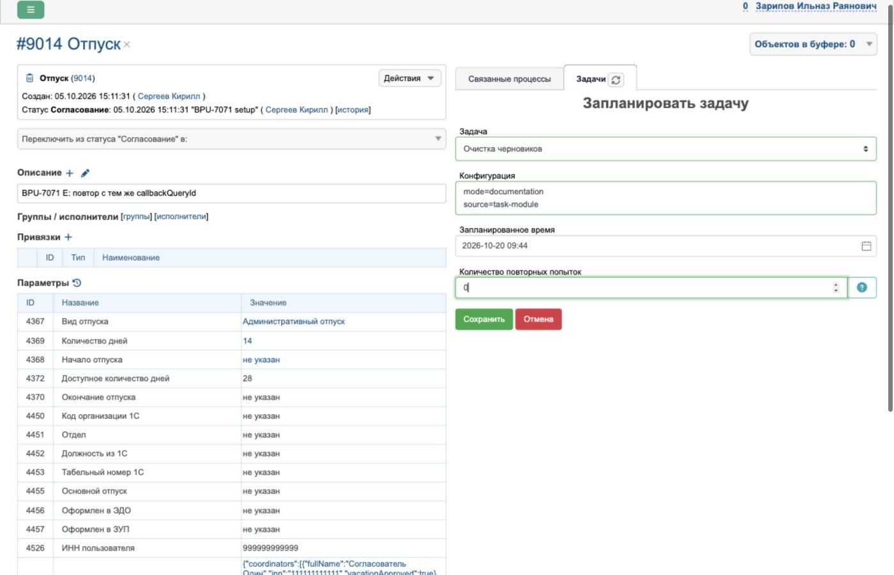This screenshot has height=575, width=894.
Task: Refresh the Задачи tab
Action: pos(616,80)
